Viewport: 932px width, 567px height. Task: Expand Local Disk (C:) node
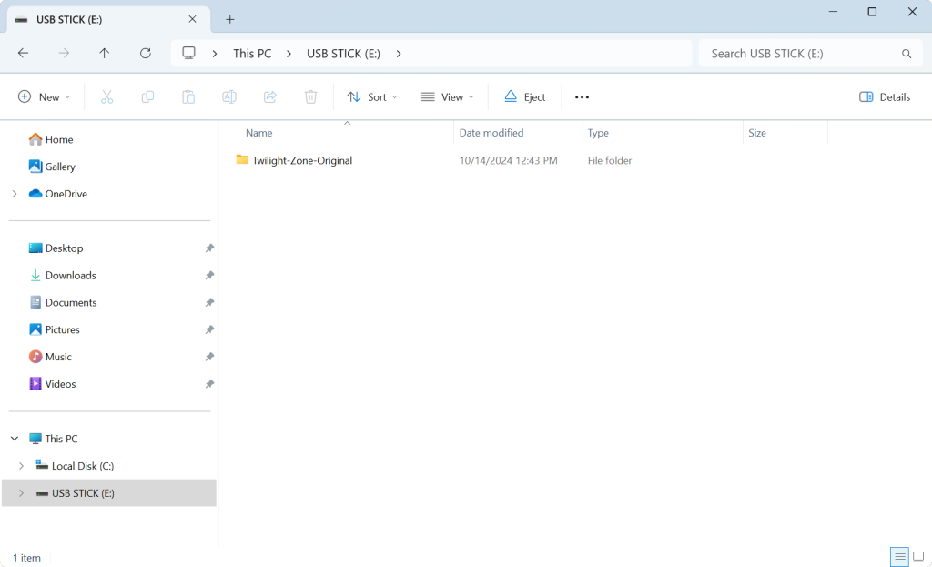pyautogui.click(x=22, y=466)
